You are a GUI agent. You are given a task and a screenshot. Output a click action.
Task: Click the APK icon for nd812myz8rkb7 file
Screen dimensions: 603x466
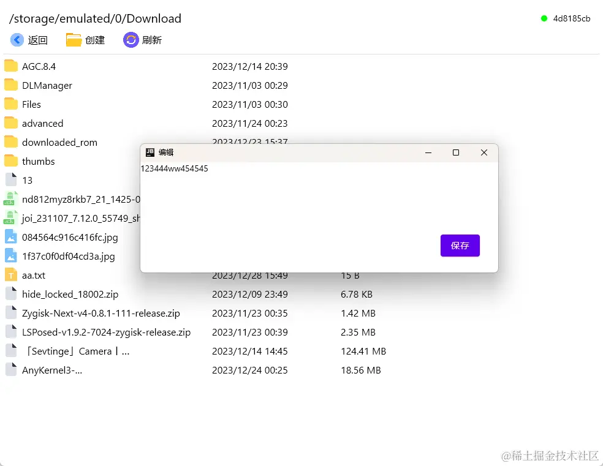(x=11, y=199)
